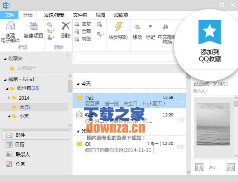Image resolution: width=238 pixels, height=182 pixels.
Task: Toggle the flag on the D武 email
Action: (x=182, y=103)
